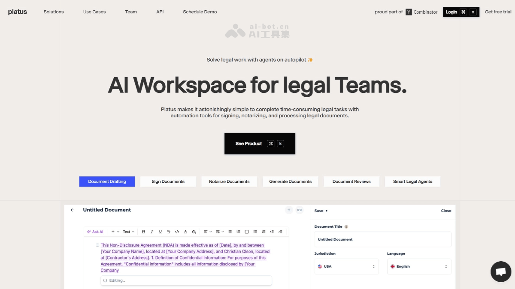515x289 pixels.
Task: Click the Bold formatting icon
Action: click(x=143, y=232)
